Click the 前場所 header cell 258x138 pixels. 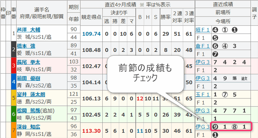tap(223, 13)
